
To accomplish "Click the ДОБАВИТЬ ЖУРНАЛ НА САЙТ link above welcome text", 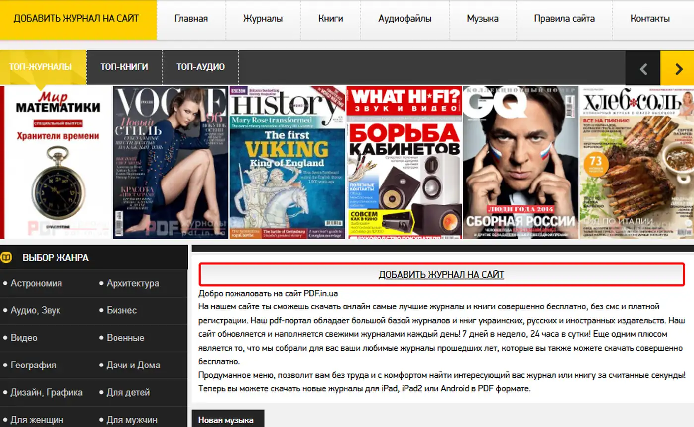I will 441,274.
